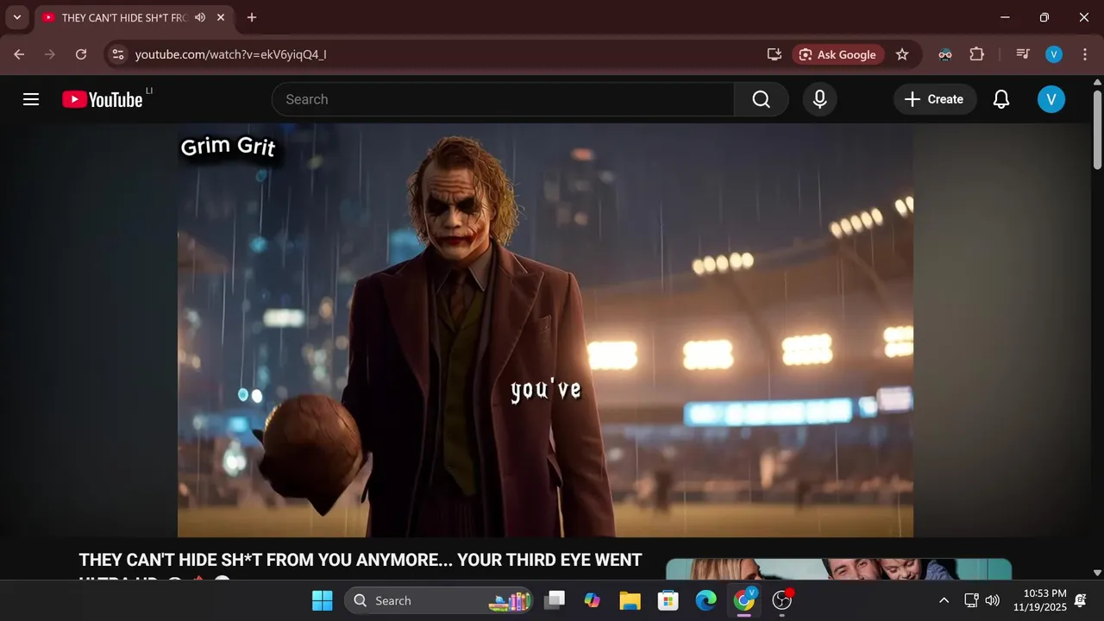
Task: Go forward in the browser
Action: (50, 54)
